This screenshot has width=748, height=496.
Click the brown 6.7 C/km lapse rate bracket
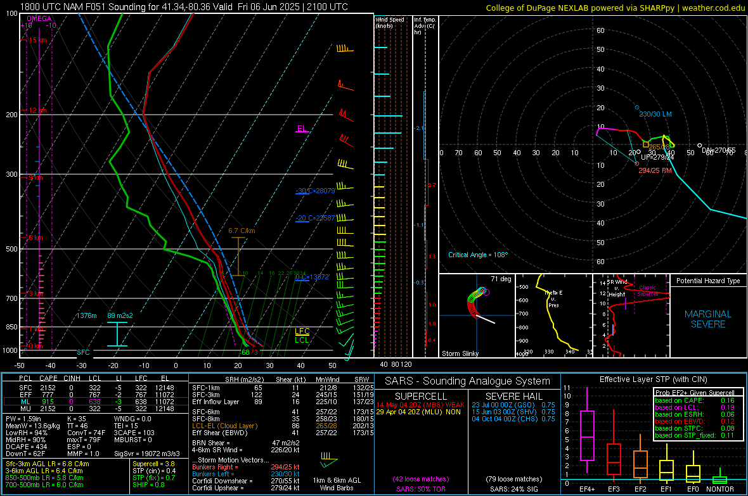coord(238,256)
